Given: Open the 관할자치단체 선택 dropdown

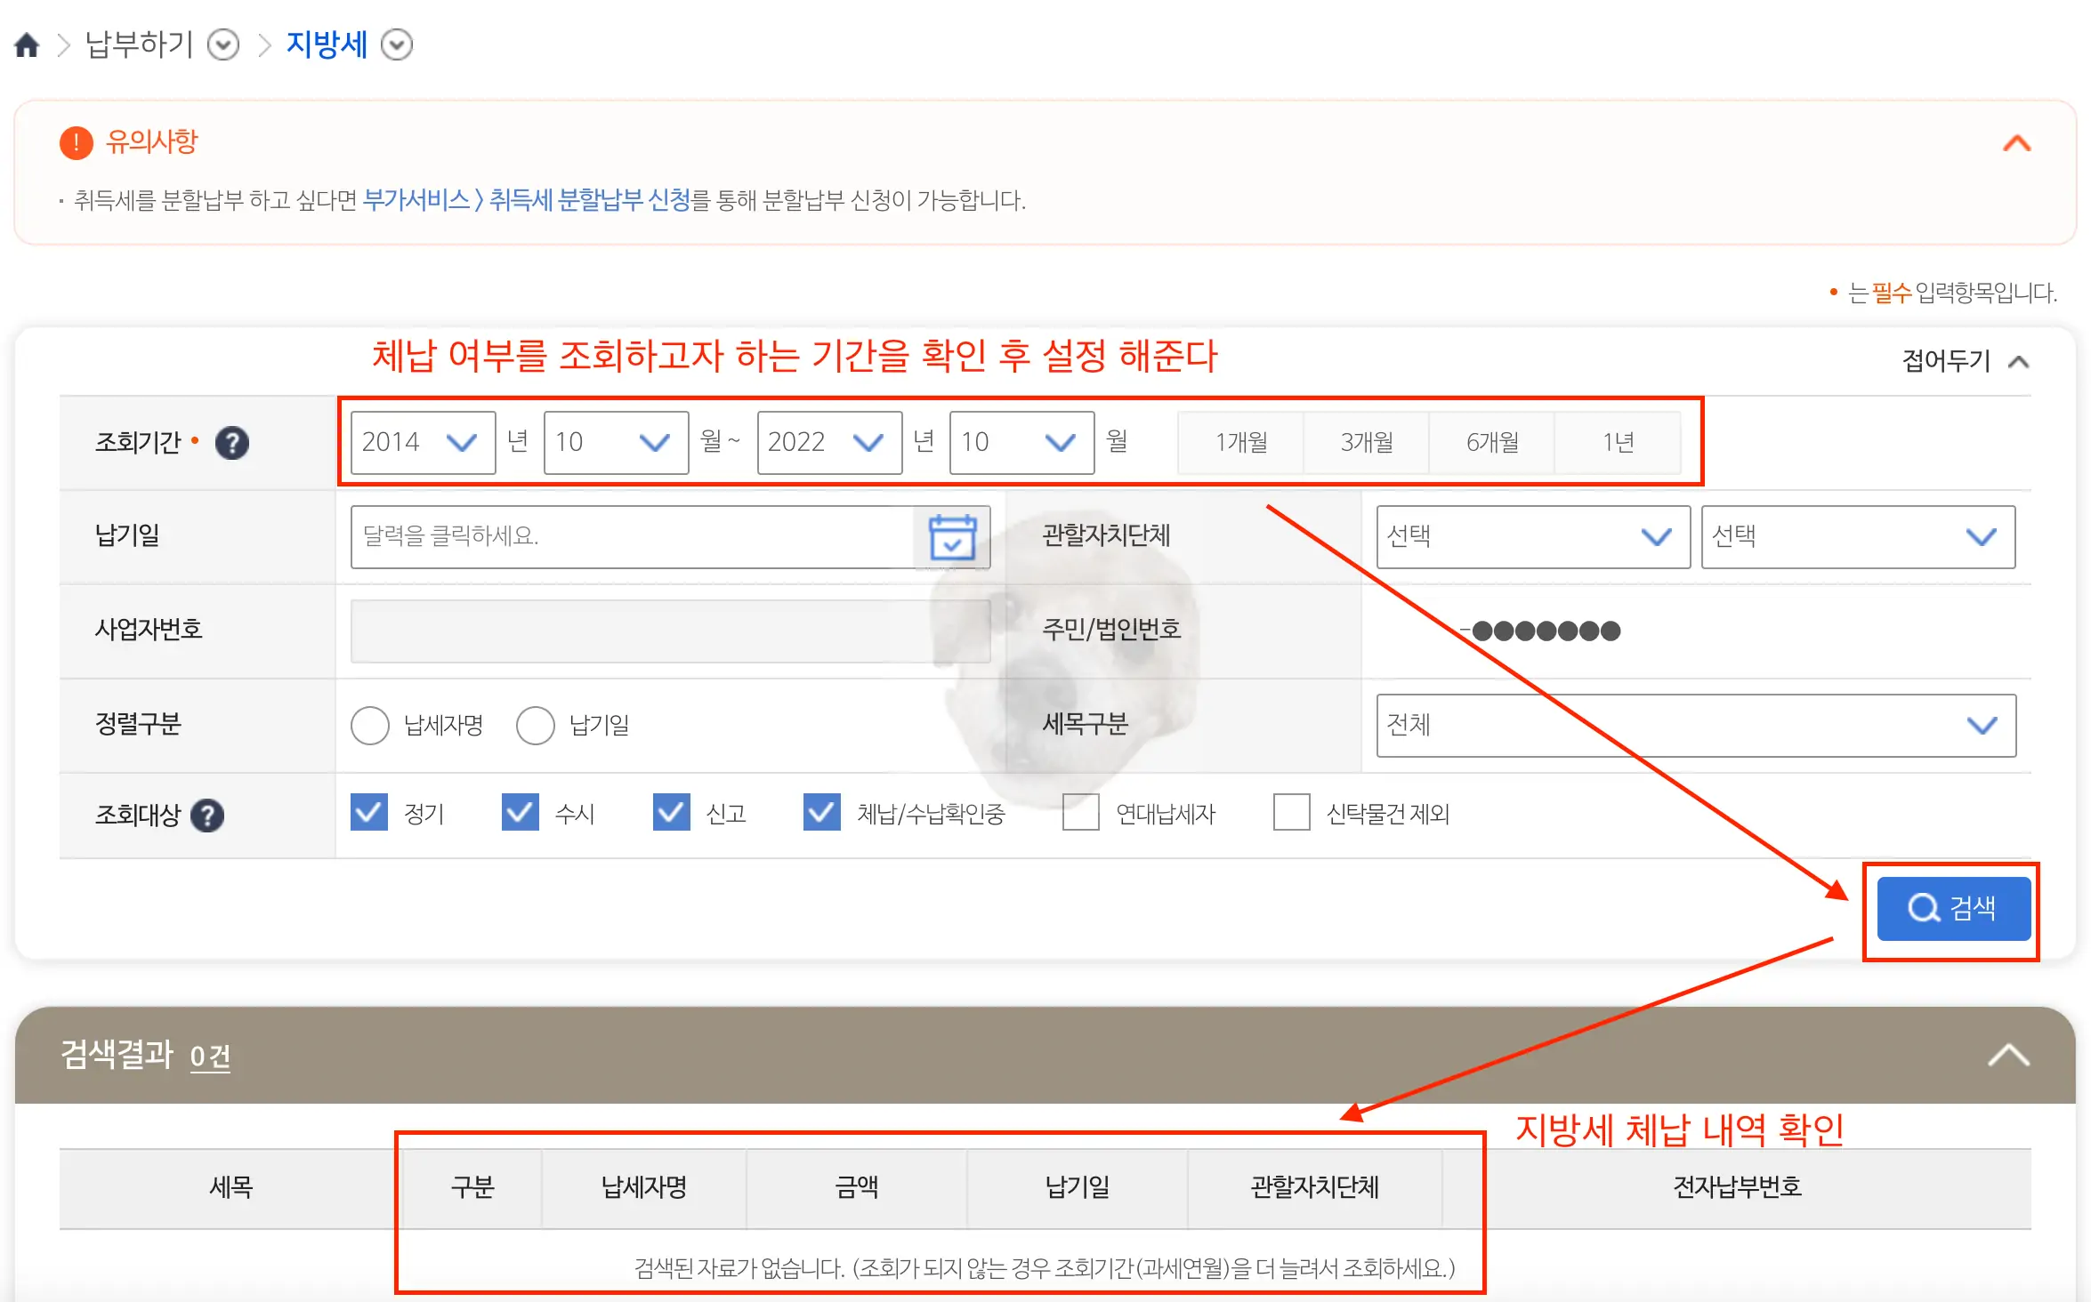Looking at the screenshot, I should 1531,536.
